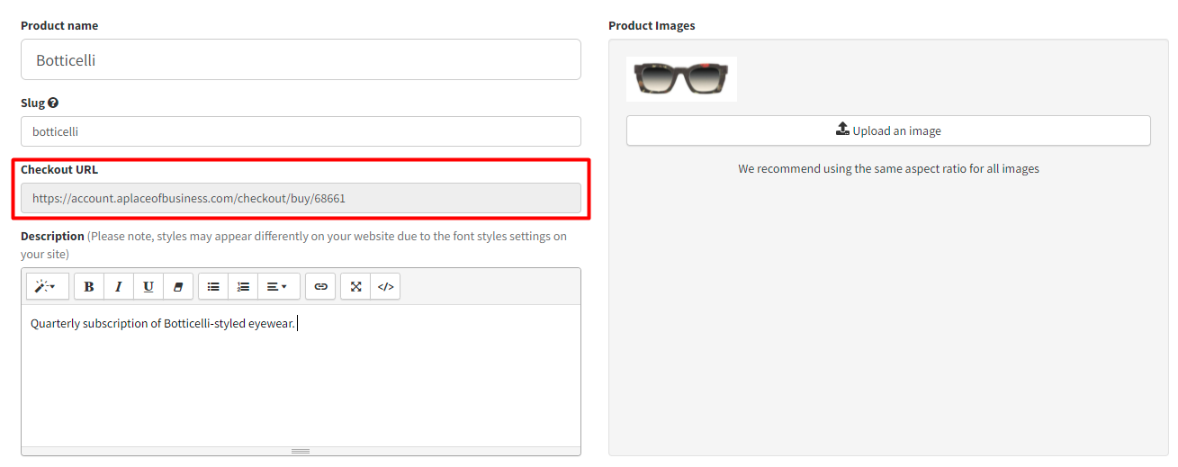Click into the Description text area
The width and height of the screenshot is (1178, 467).
pyautogui.click(x=301, y=375)
